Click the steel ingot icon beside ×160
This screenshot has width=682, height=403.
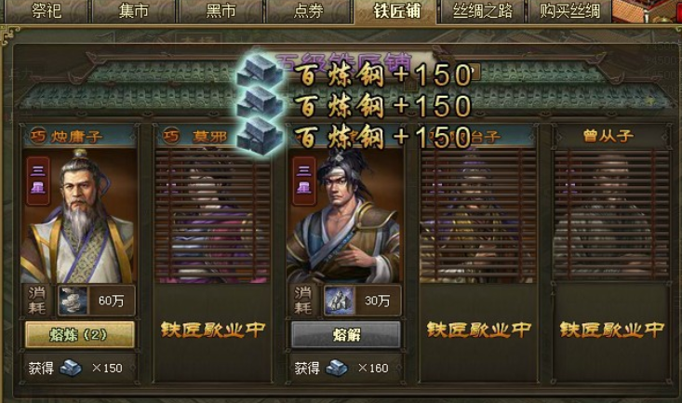(337, 369)
